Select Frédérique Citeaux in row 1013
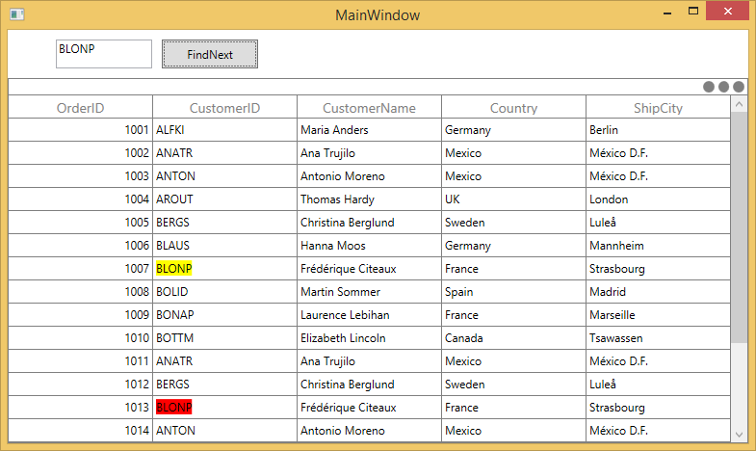Image resolution: width=756 pixels, height=451 pixels. pyautogui.click(x=369, y=408)
